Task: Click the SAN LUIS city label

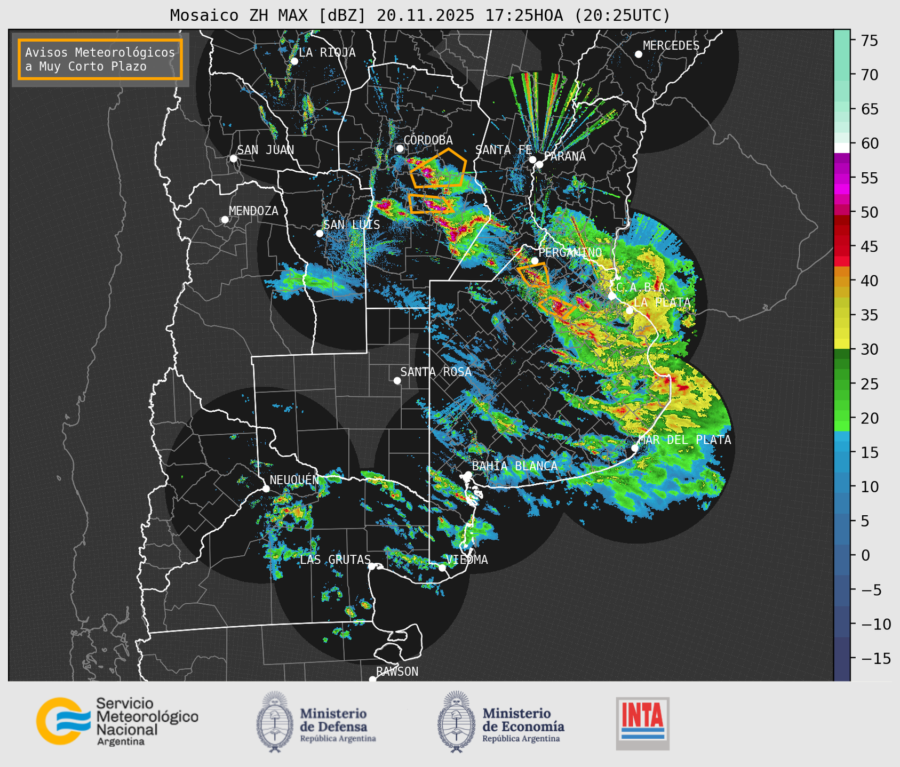Action: pos(352,225)
